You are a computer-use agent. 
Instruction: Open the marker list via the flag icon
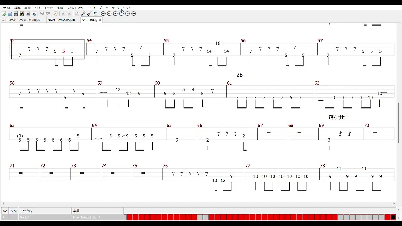95,14
